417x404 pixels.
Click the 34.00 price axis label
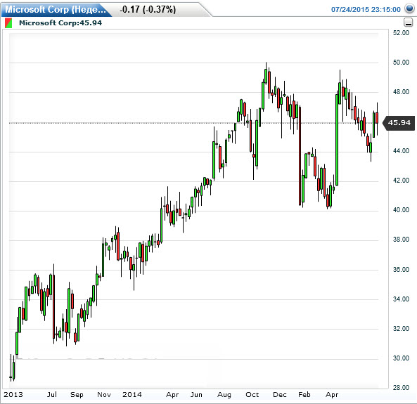coord(401,299)
